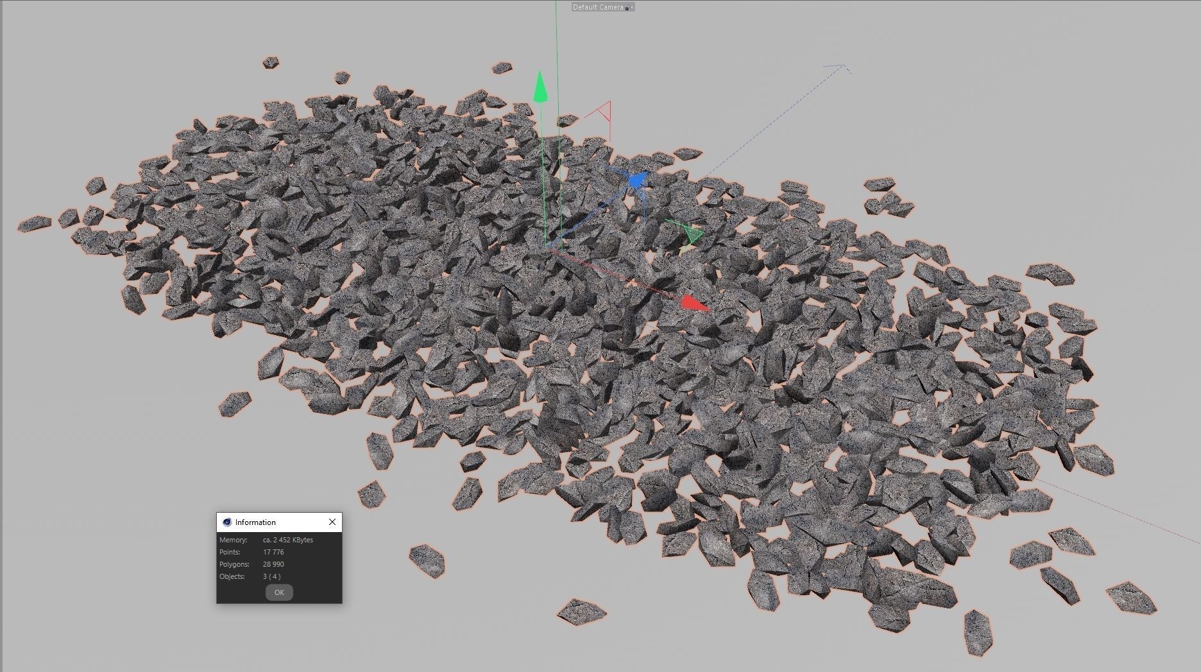Viewport: 1201px width, 672px height.
Task: Click the camera icon beside Default Camera label
Action: click(627, 7)
